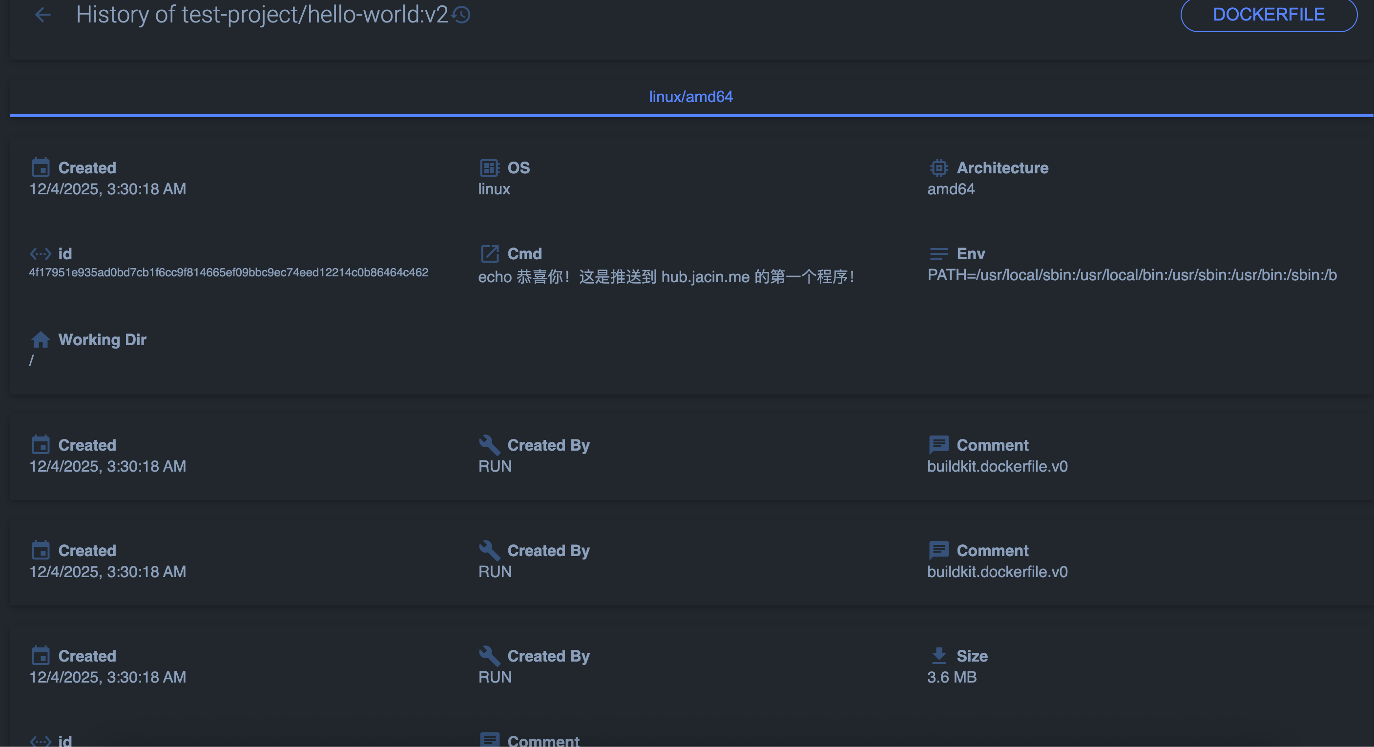Image resolution: width=1374 pixels, height=747 pixels.
Task: Click the page title History of test-project/hello-world:v2
Action: point(261,14)
